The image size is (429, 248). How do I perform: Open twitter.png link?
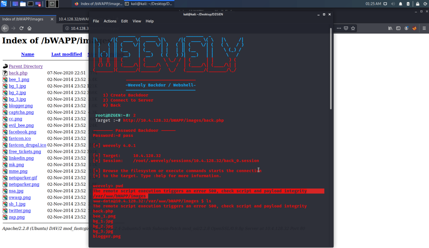coord(20,211)
